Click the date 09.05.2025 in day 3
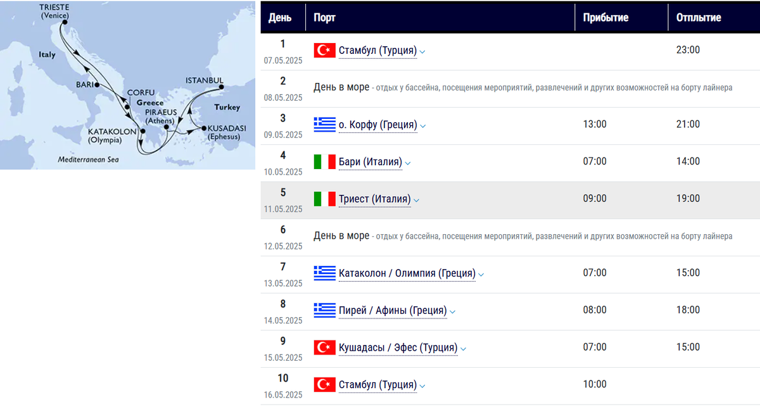The width and height of the screenshot is (760, 407). (x=283, y=135)
